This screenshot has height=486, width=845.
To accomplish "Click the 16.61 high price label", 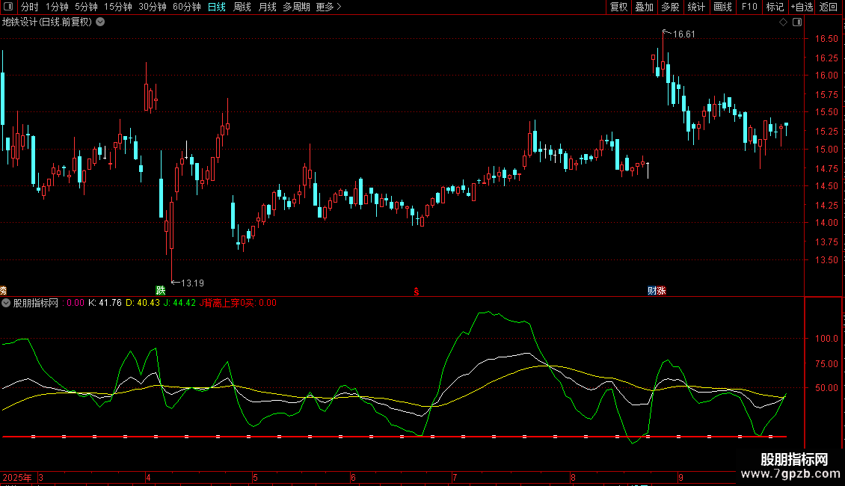I will pyautogui.click(x=683, y=34).
